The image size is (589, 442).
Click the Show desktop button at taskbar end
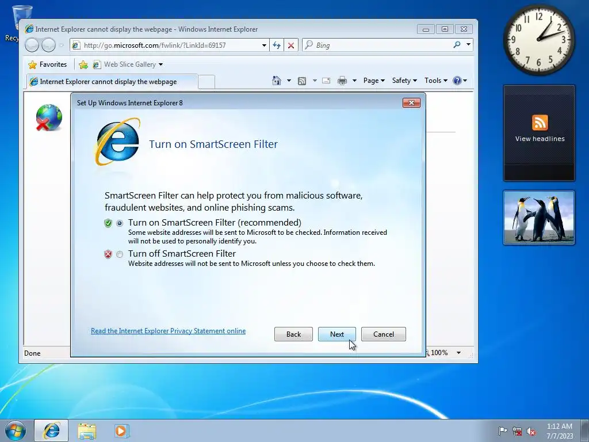coord(585,430)
